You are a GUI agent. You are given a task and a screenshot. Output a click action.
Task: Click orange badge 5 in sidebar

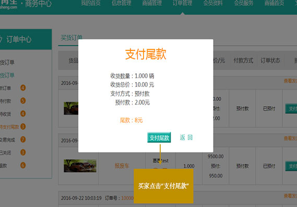pos(23,100)
